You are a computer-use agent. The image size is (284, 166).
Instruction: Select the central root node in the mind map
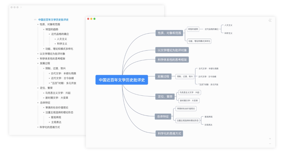pyautogui.click(x=122, y=80)
